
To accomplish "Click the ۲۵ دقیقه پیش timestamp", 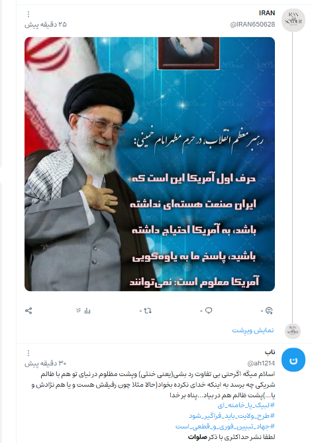I will point(46,25).
